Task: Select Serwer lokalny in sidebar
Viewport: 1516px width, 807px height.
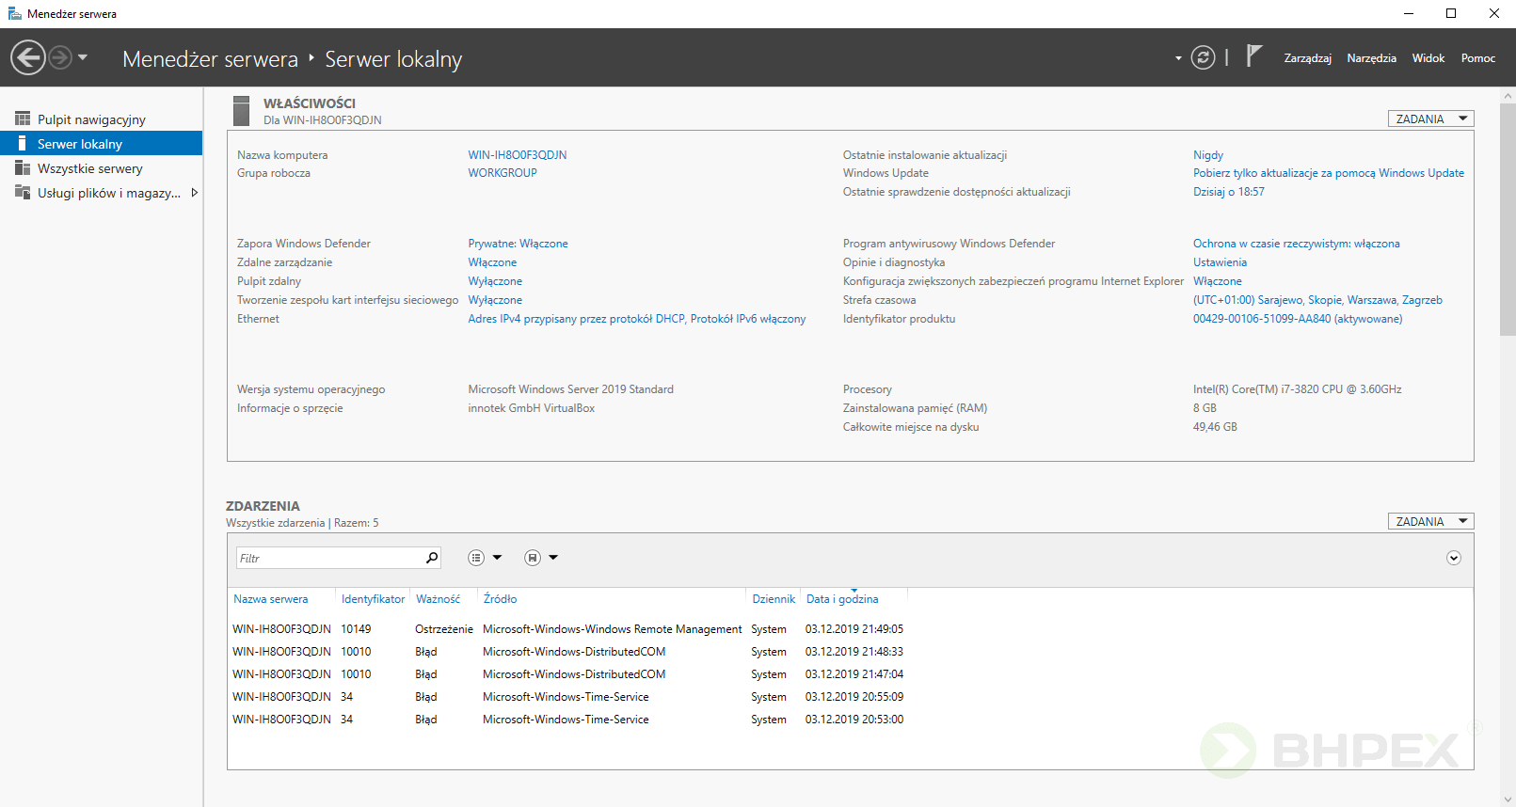Action: (102, 144)
